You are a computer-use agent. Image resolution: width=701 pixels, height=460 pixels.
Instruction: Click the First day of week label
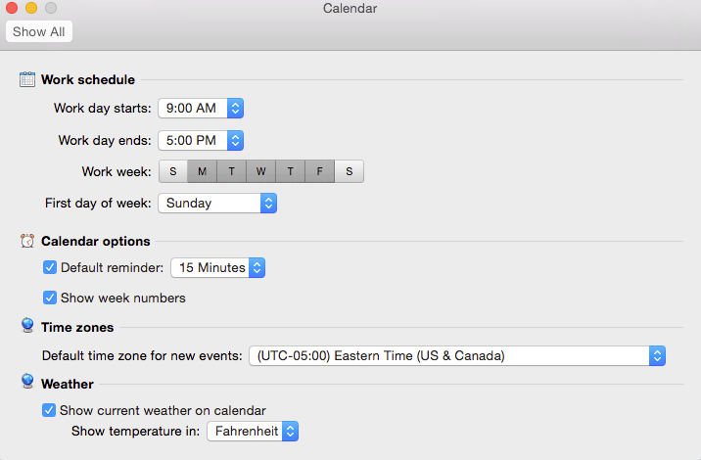[x=98, y=203]
